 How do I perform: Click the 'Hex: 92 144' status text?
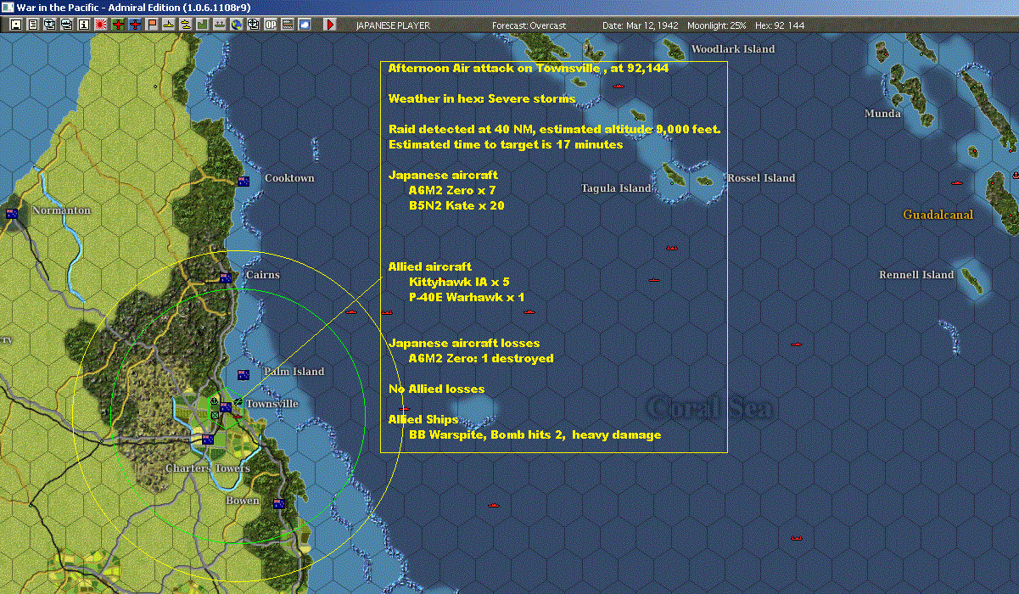click(x=781, y=25)
